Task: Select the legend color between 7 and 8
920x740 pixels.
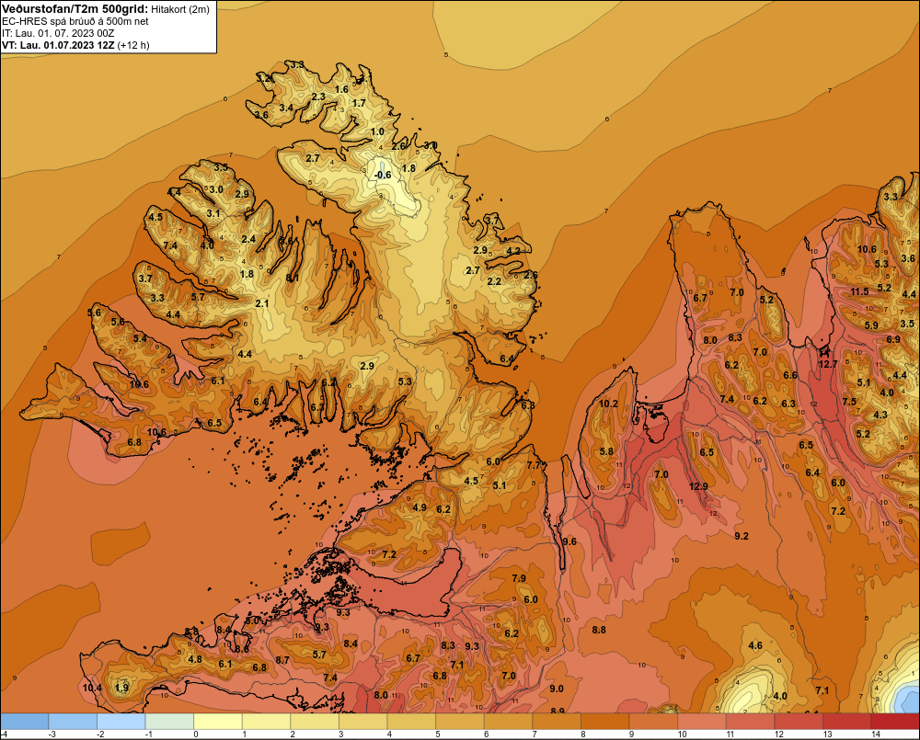Action: (x=557, y=722)
